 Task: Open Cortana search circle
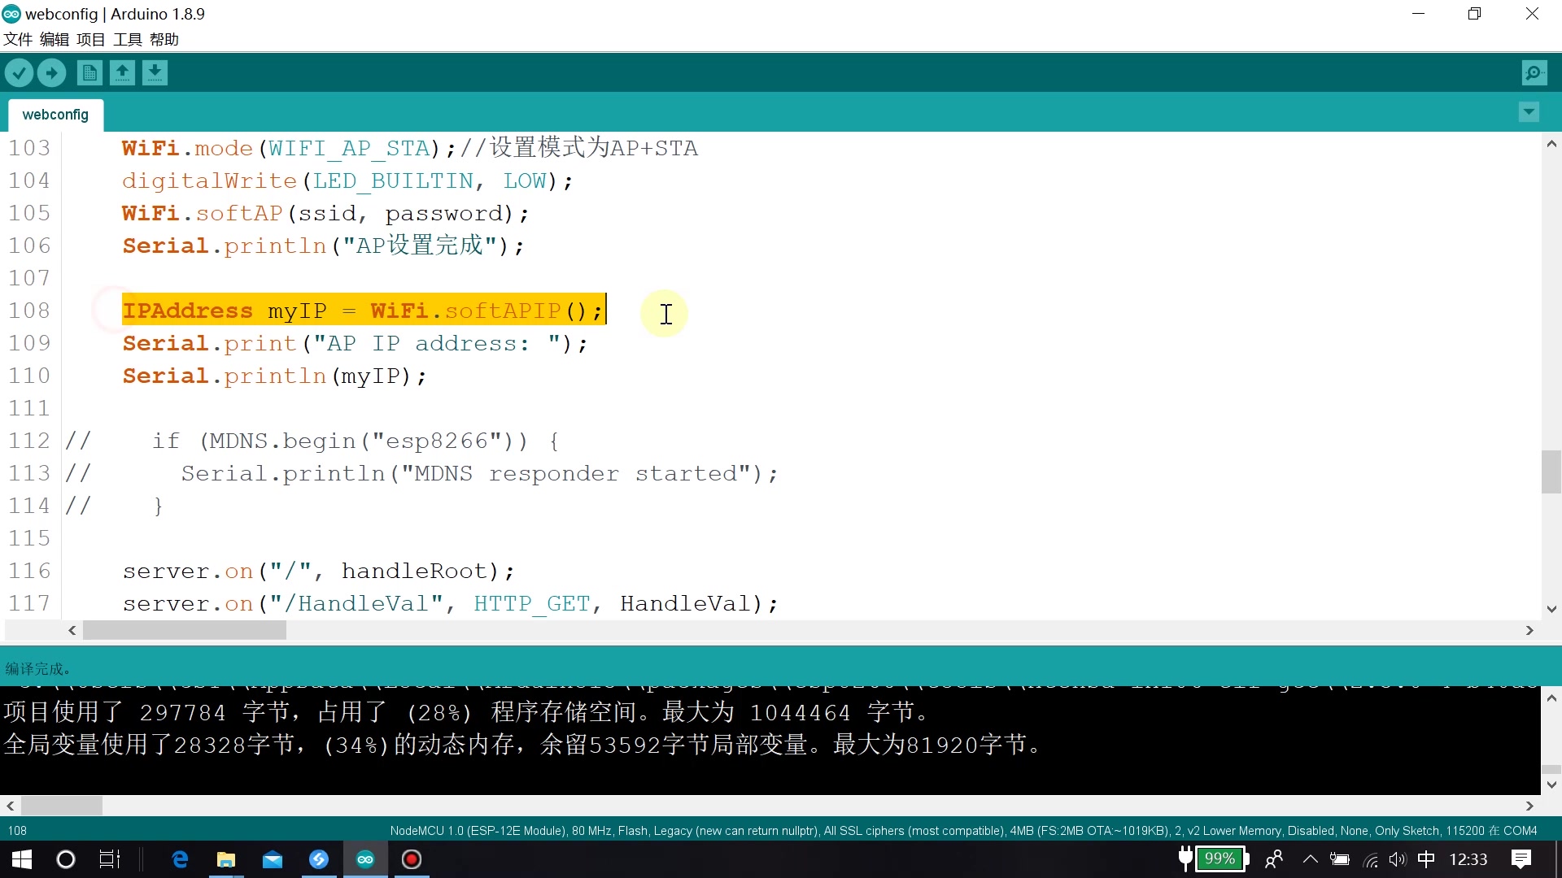[66, 859]
